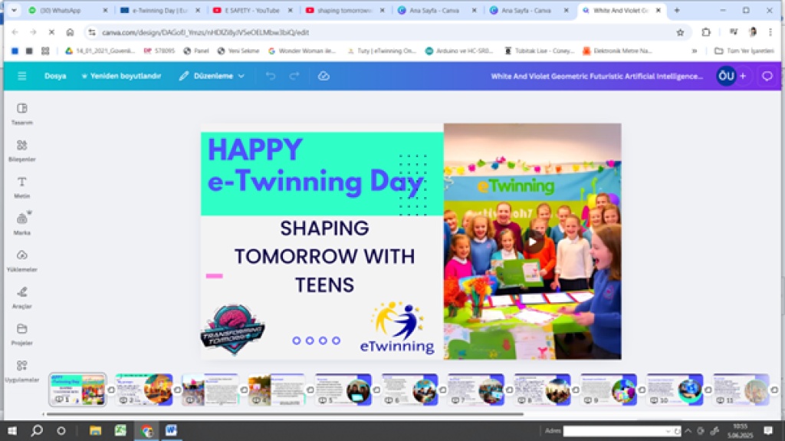Click the undo arrow icon
This screenshot has width=785, height=441.
[x=270, y=76]
